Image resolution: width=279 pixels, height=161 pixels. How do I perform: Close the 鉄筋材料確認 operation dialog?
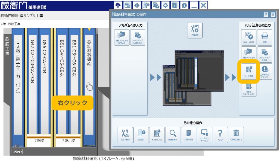pos(273,14)
